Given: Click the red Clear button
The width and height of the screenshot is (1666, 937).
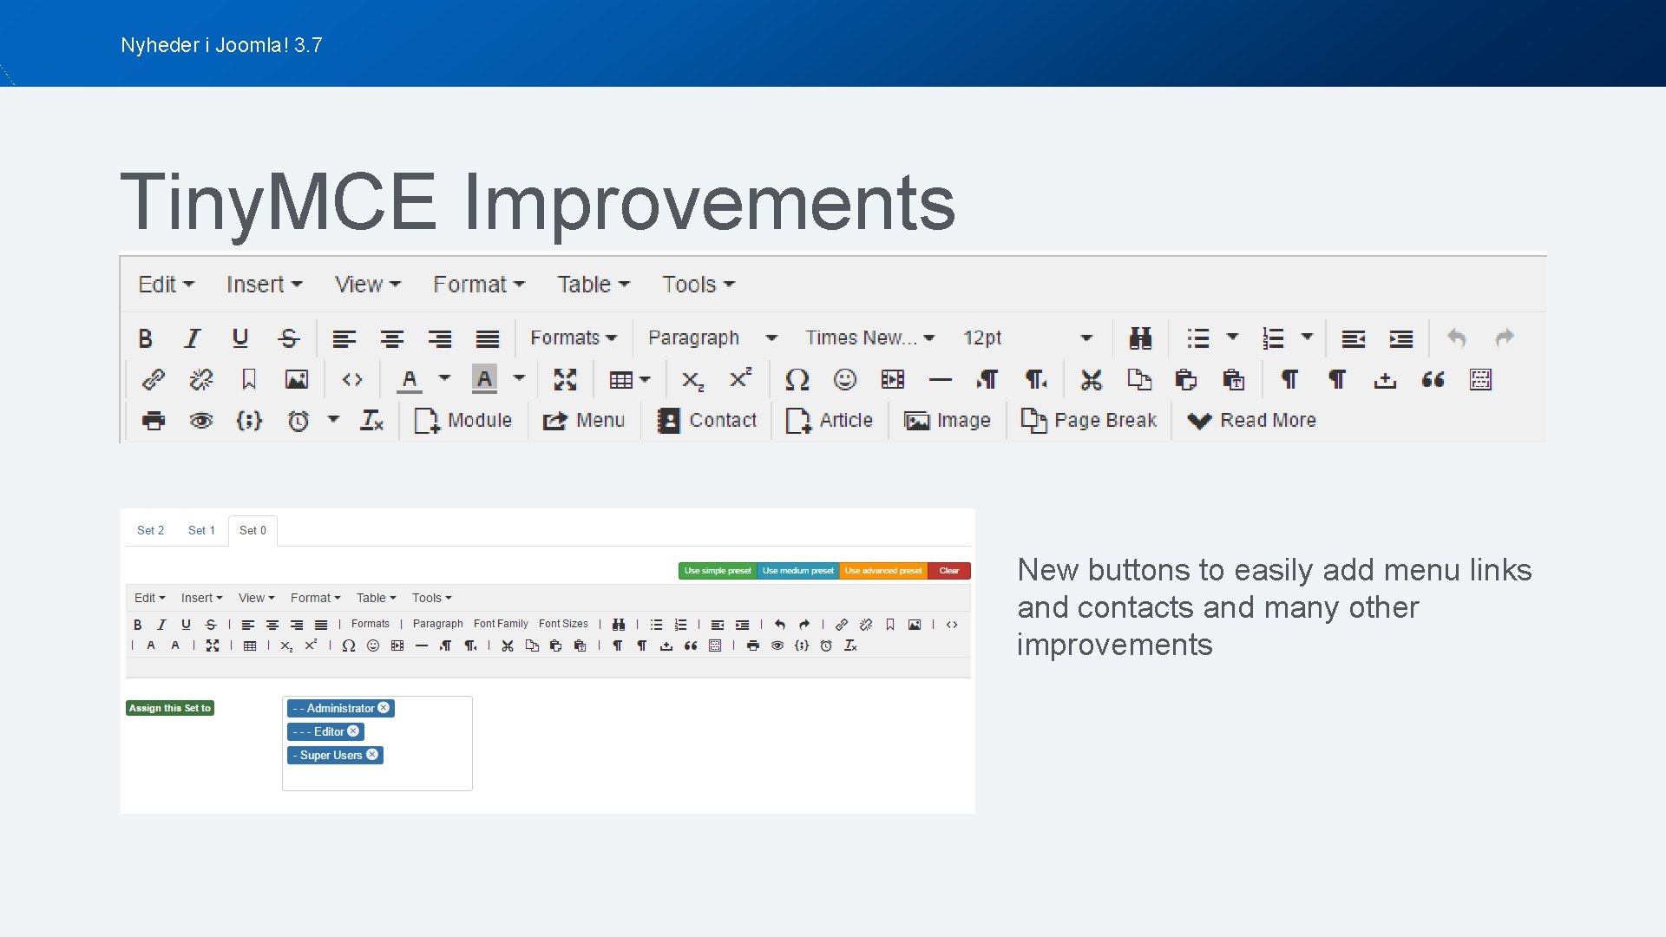Looking at the screenshot, I should 949,571.
